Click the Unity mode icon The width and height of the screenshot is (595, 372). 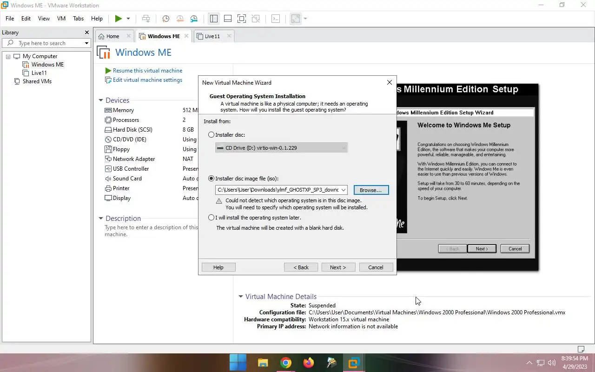pos(256,19)
